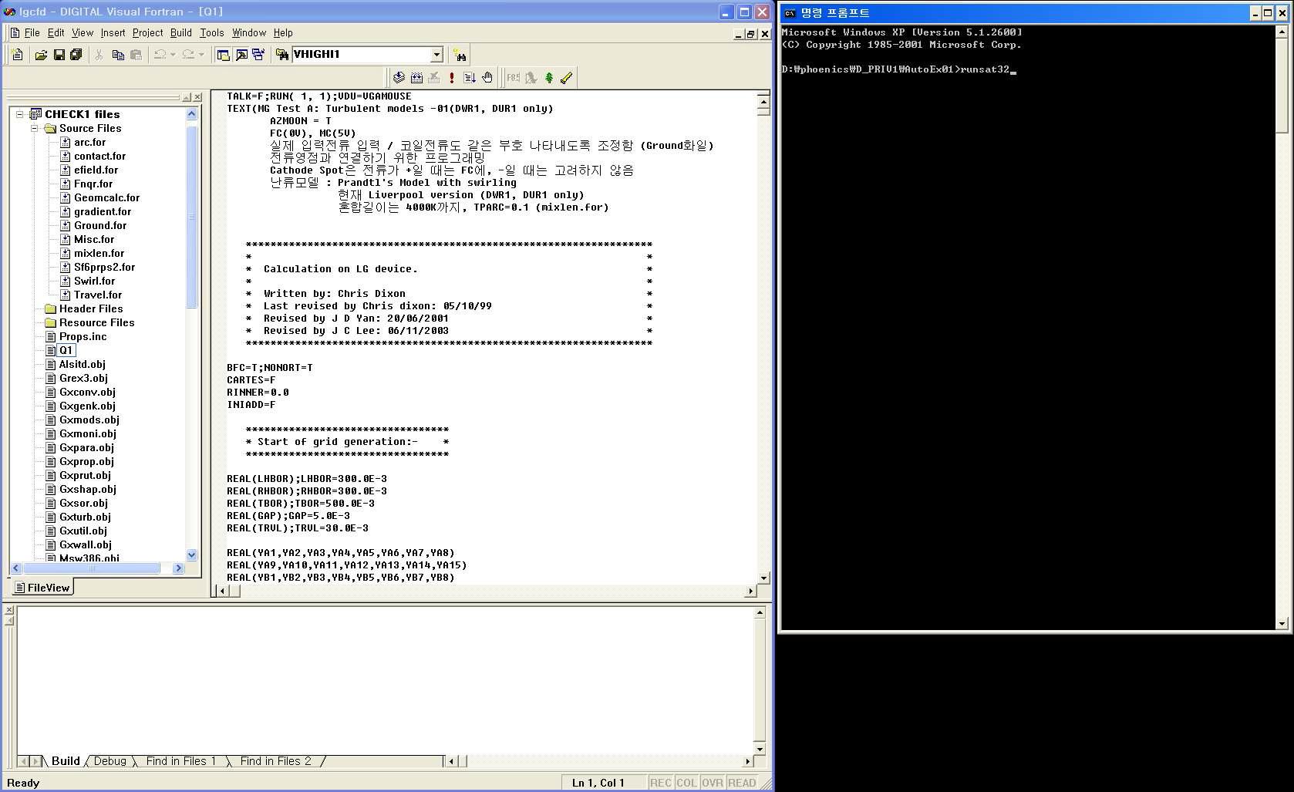The width and height of the screenshot is (1294, 792).
Task: Select the Resource Files folder
Action: (x=96, y=323)
